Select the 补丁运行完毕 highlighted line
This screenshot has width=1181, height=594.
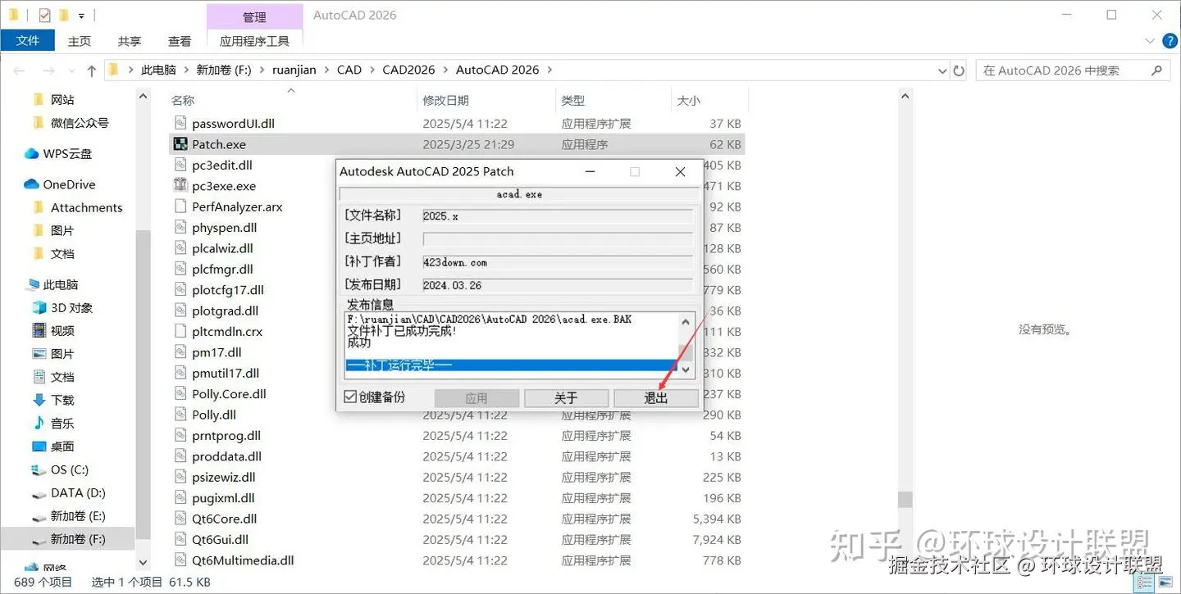coord(513,365)
